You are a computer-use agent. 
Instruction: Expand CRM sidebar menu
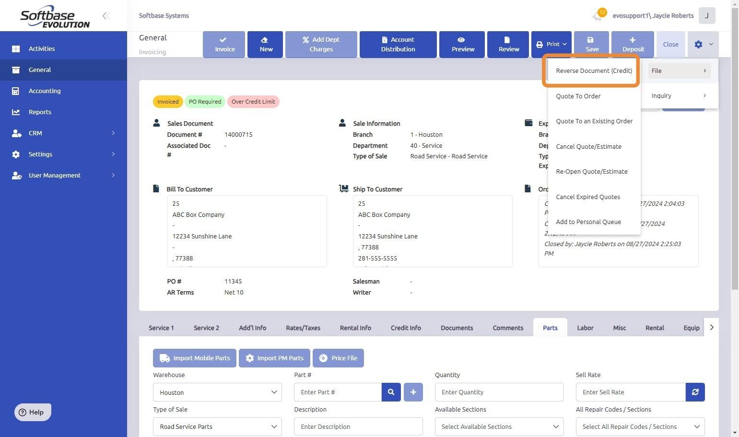(x=63, y=133)
